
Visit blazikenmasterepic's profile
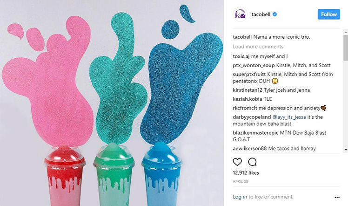click(255, 133)
